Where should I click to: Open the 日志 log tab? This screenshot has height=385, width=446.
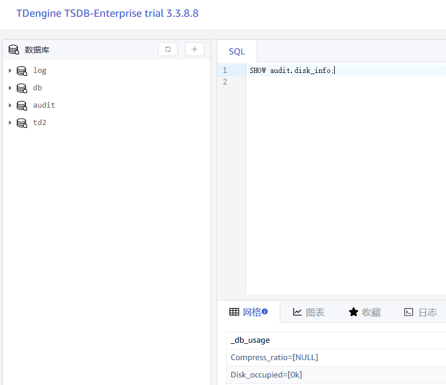click(420, 312)
